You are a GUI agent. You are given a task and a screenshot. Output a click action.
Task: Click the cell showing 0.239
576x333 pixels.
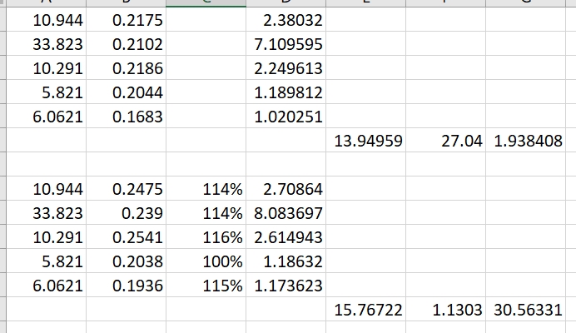[127, 213]
